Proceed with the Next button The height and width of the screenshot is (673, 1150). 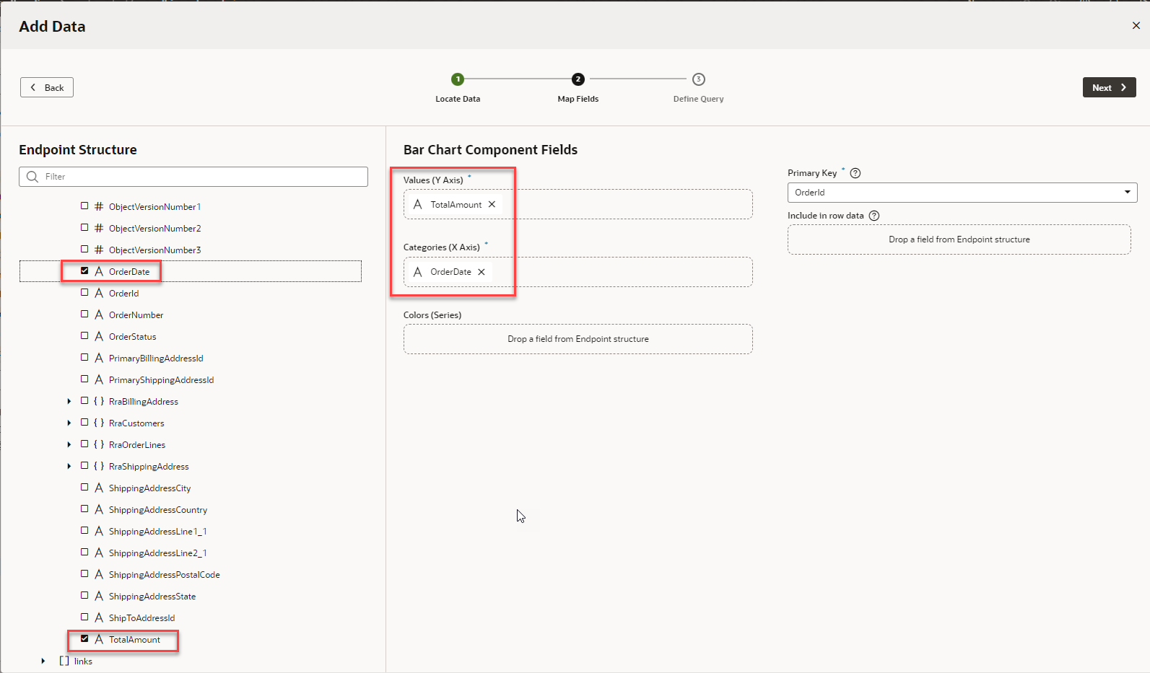1109,87
